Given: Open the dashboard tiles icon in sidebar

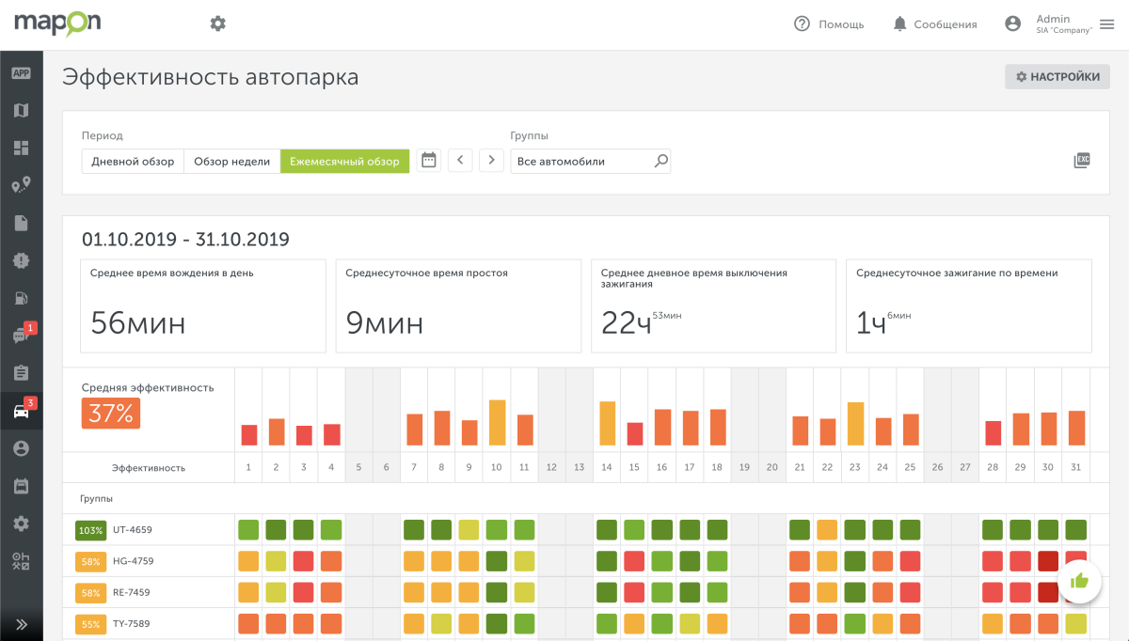Looking at the screenshot, I should [21, 148].
